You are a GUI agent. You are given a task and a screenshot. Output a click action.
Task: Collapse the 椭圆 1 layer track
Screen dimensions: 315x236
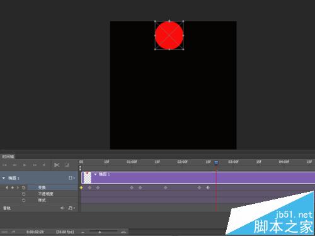4,178
